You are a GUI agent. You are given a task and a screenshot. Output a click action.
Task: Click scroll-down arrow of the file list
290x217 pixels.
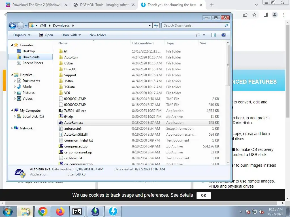click(228, 162)
